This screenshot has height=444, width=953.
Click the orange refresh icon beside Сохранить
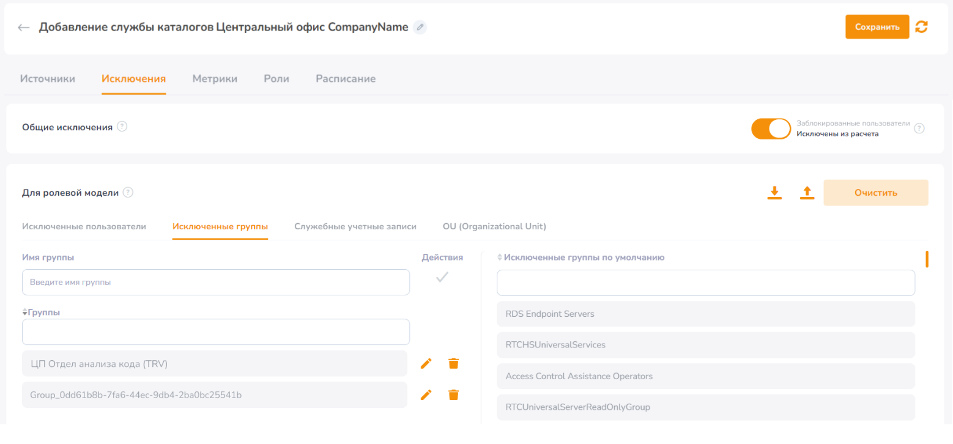(x=921, y=27)
